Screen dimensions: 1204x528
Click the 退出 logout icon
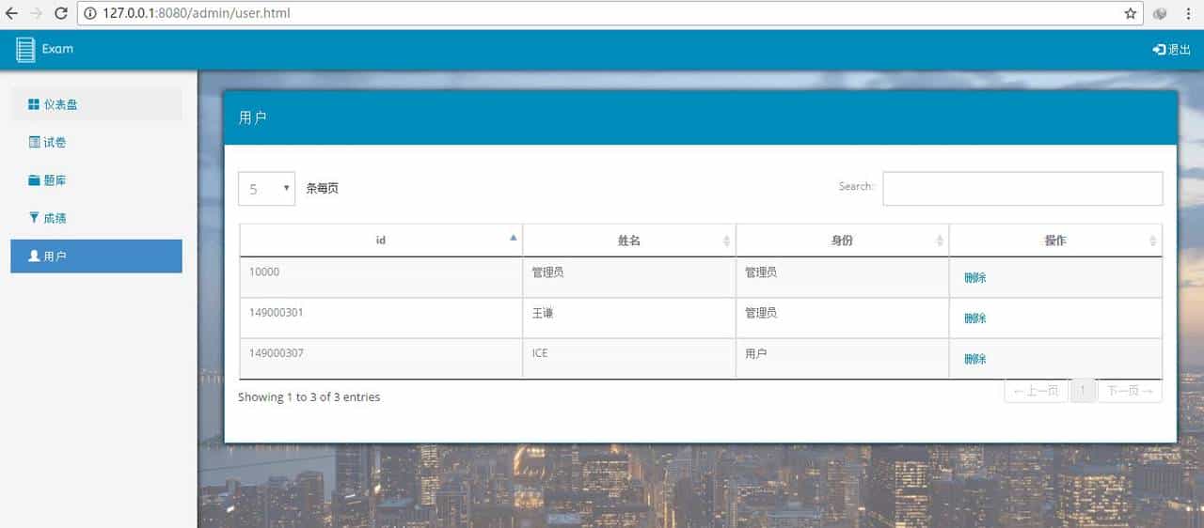1159,50
